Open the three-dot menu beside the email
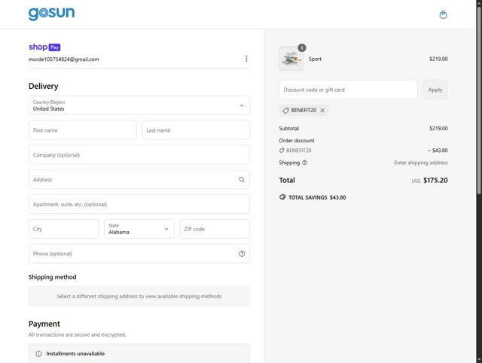 coord(246,59)
